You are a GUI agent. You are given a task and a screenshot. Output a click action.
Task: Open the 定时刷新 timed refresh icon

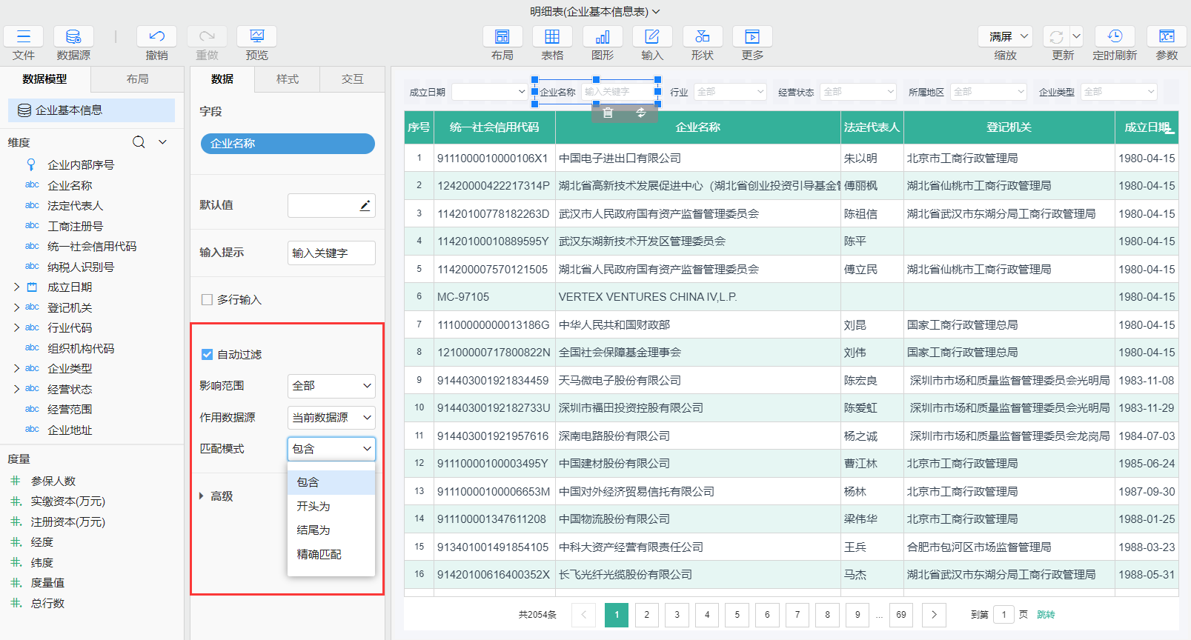coord(1115,37)
